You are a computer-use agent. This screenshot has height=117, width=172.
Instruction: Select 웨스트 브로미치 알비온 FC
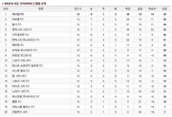point(27,65)
